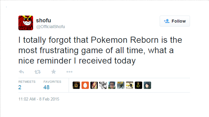Open the black-and-white manga avatar
Image resolution: width=209 pixels, height=117 pixels.
103,85
